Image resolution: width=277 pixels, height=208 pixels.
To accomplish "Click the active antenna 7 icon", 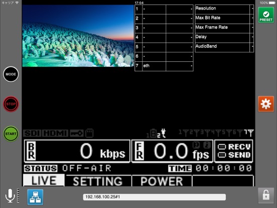I will coord(249,133).
